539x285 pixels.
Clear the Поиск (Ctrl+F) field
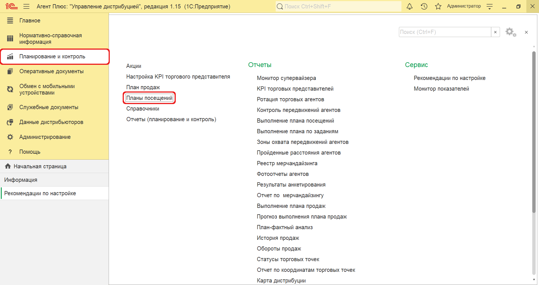point(495,32)
